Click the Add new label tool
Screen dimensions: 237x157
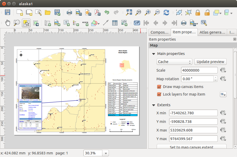click(x=67, y=23)
